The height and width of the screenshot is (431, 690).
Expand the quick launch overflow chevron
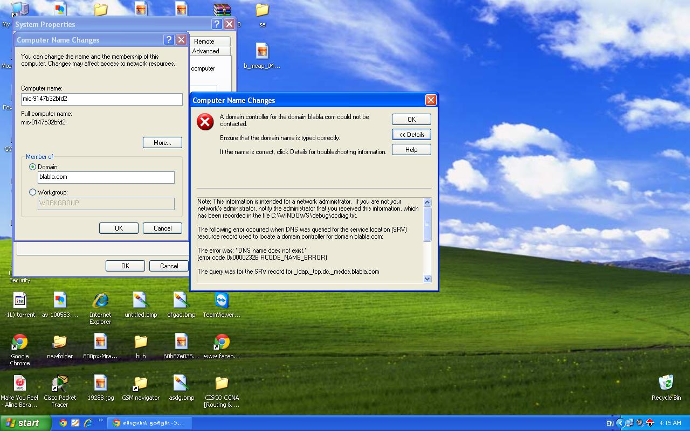coord(100,420)
